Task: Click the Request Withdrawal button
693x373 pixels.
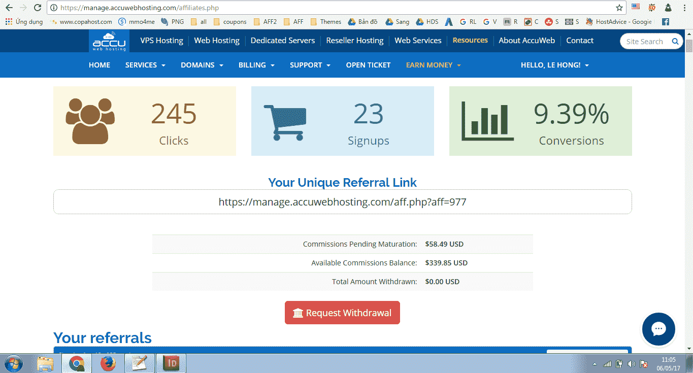Action: coord(342,313)
